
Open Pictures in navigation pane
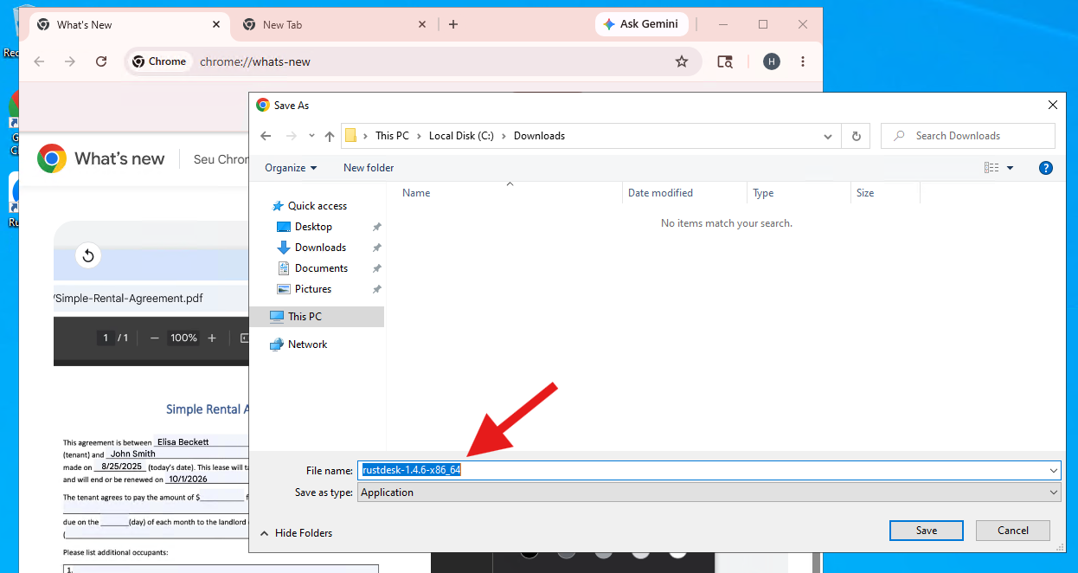[x=313, y=289]
